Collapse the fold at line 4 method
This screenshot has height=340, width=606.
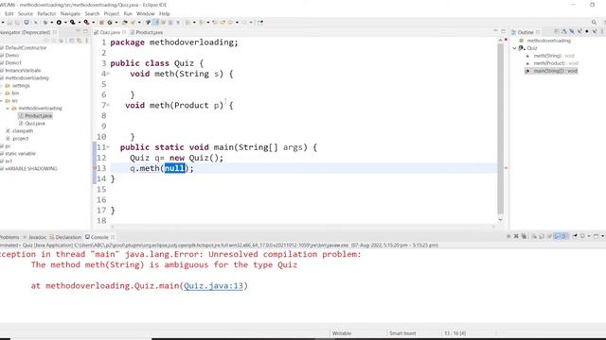tap(108, 74)
